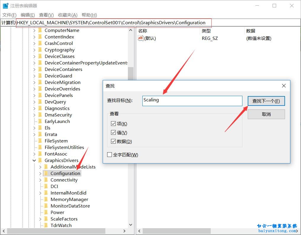Toggle the 值(V) checkbox
The width and height of the screenshot is (301, 235).
113,133
